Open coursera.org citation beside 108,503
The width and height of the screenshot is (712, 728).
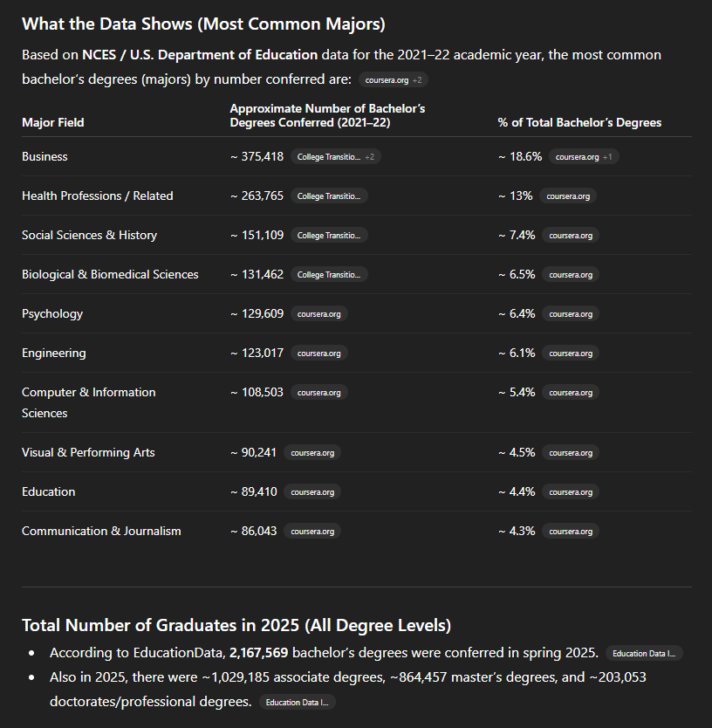click(318, 392)
